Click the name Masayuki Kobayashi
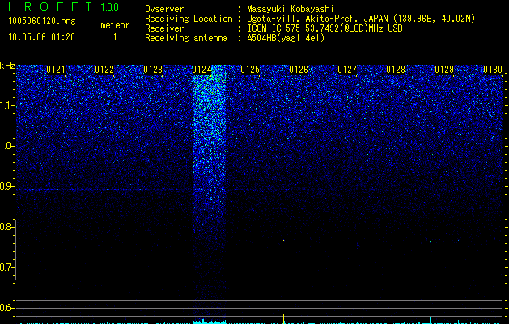509x324 pixels. pyautogui.click(x=291, y=9)
